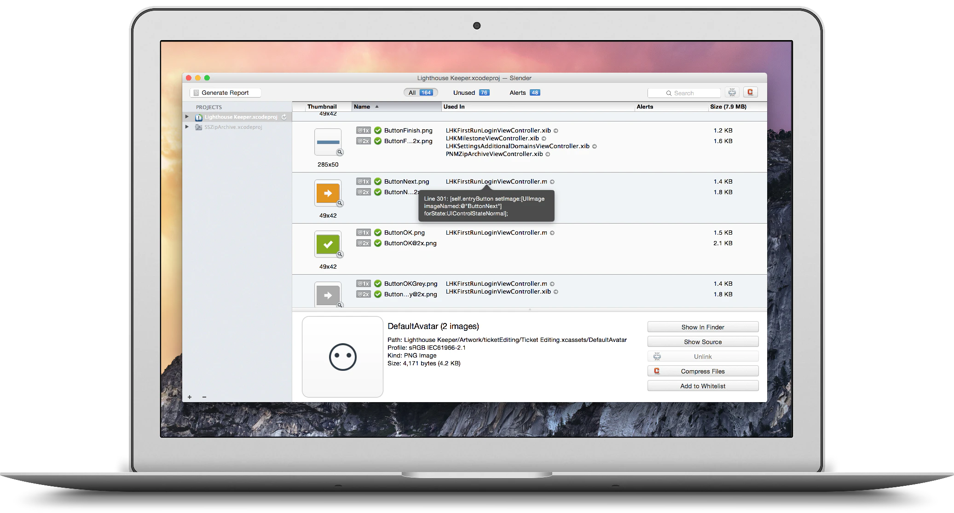This screenshot has height=513, width=954.
Task: Click the red compress icon in the toolbar
Action: click(x=750, y=92)
